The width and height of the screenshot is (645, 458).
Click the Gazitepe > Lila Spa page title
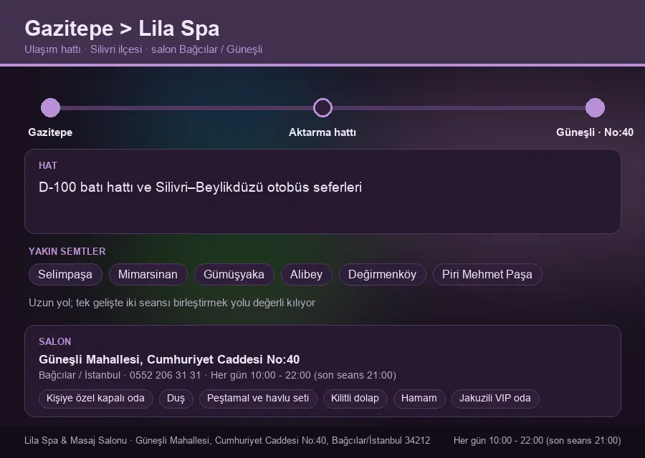coord(122,29)
